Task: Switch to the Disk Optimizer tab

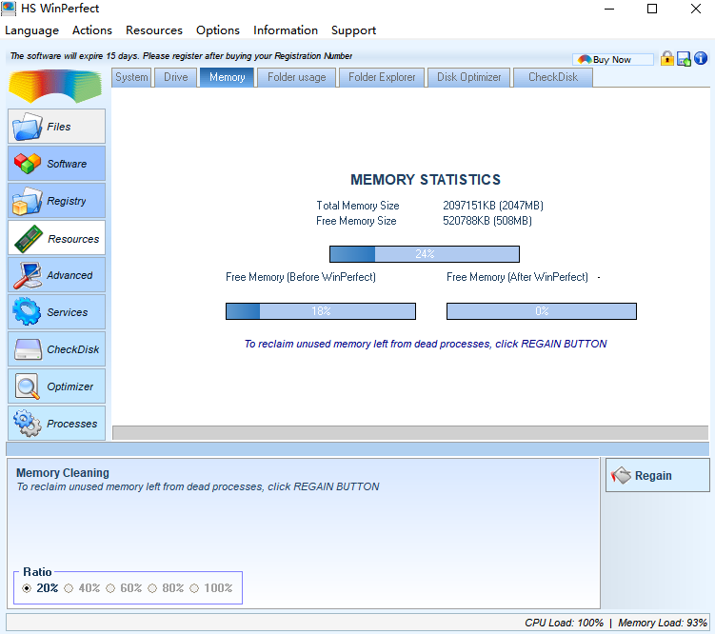Action: [468, 77]
